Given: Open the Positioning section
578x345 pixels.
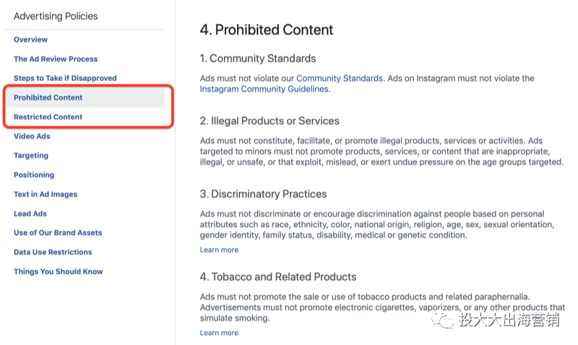Looking at the screenshot, I should (34, 175).
